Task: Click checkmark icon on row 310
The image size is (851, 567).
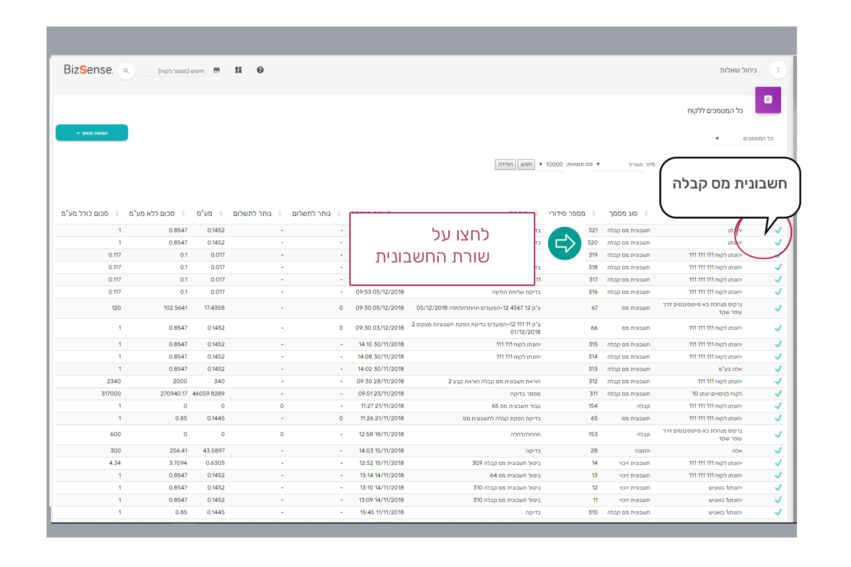Action: point(778,512)
